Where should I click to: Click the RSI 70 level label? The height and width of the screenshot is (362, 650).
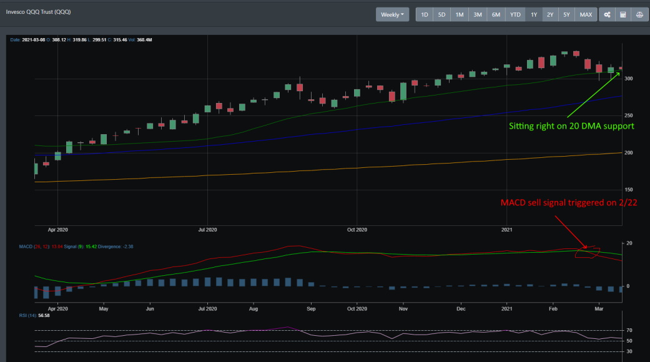(x=629, y=331)
